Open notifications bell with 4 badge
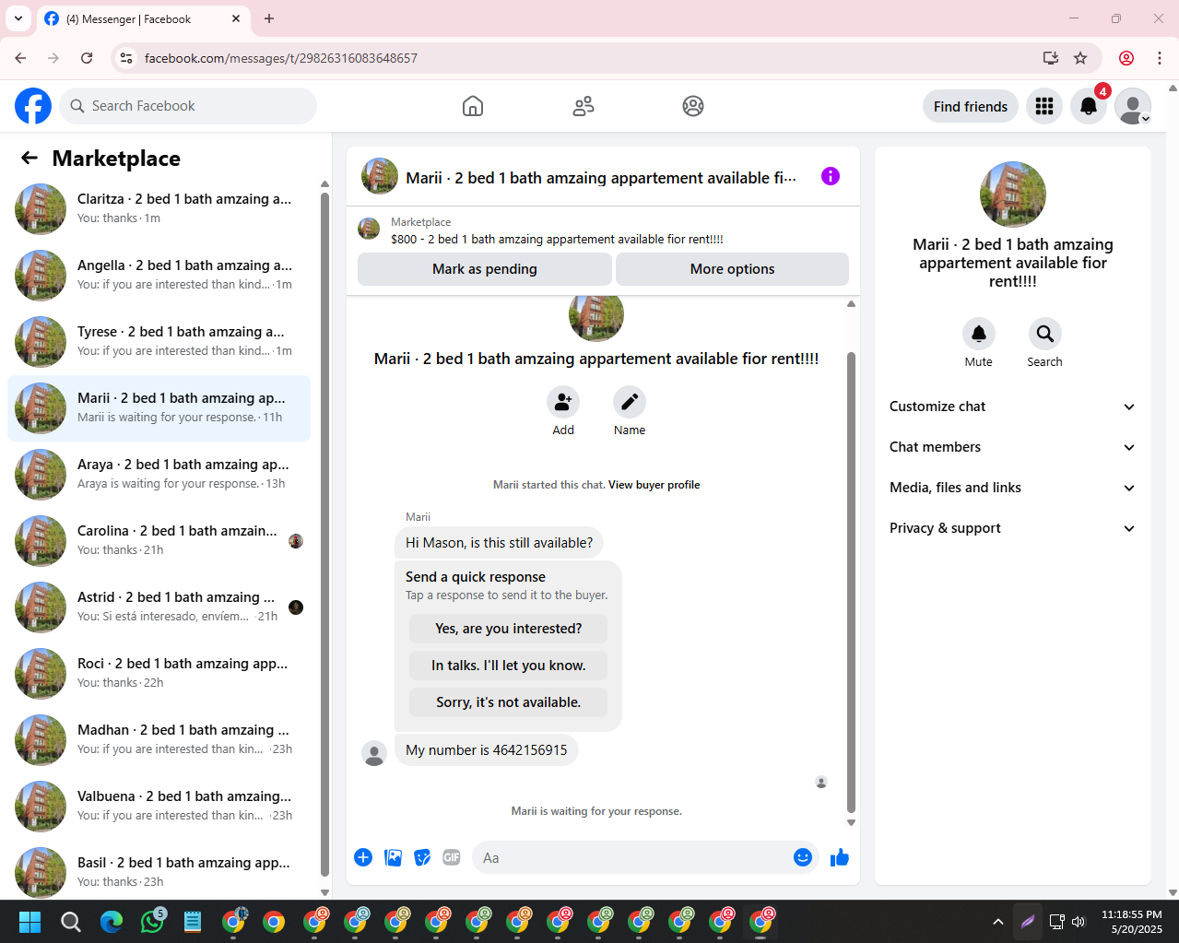 (x=1089, y=106)
